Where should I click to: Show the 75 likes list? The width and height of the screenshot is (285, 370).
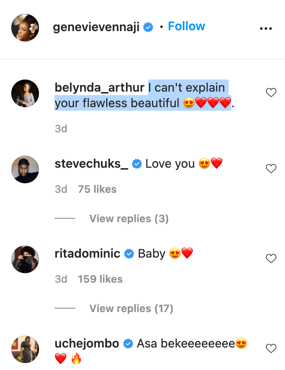[97, 189]
